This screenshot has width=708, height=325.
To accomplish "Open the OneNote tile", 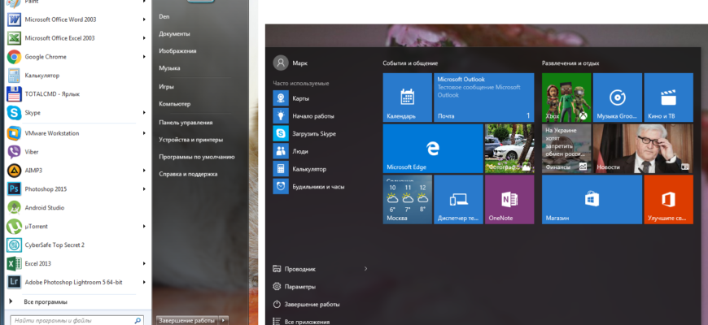I will pos(509,199).
